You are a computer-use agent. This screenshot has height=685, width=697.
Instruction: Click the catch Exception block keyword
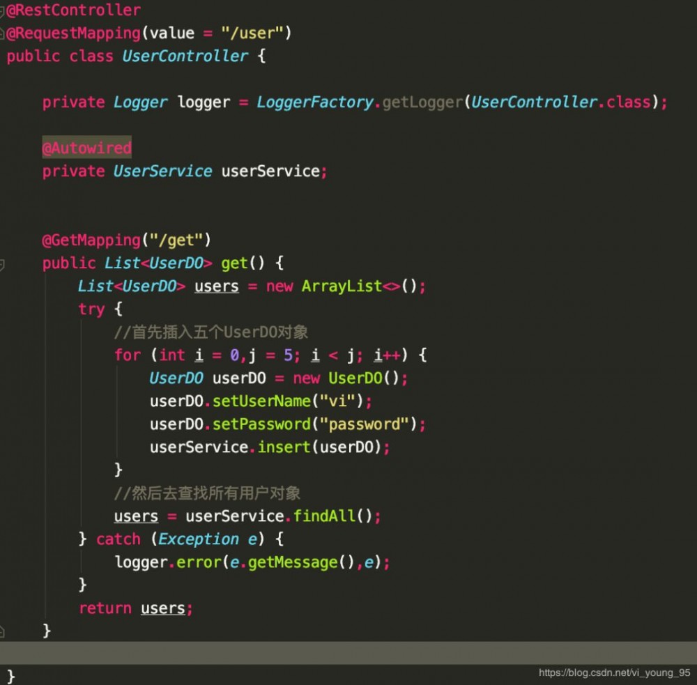[118, 539]
